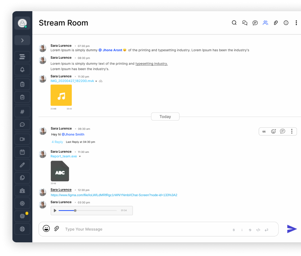
Task: Open the copy documents icon in sidebar
Action: click(22, 178)
